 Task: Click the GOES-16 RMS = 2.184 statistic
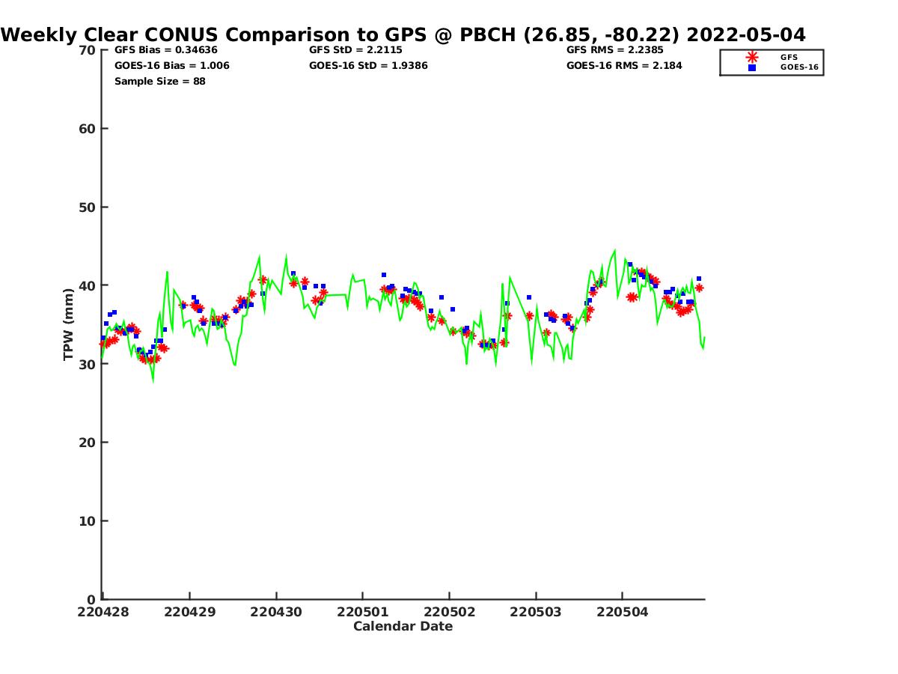pyautogui.click(x=624, y=66)
